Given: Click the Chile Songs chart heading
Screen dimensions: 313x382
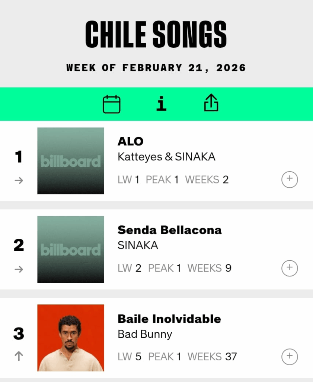Looking at the screenshot, I should click(x=156, y=34).
